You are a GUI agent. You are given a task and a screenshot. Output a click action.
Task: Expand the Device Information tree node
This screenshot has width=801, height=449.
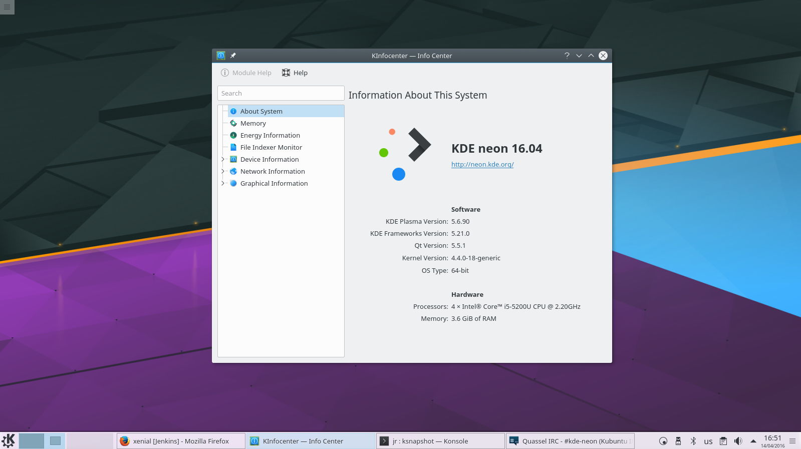click(x=223, y=159)
